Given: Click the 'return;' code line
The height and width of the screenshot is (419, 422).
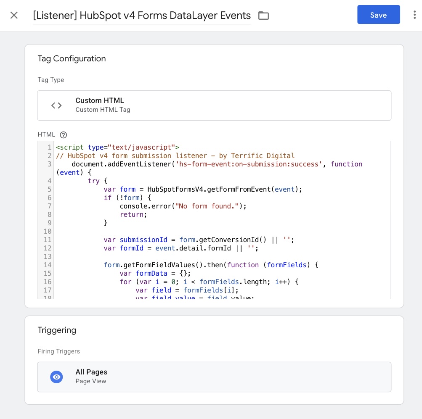Looking at the screenshot, I should coord(133,214).
